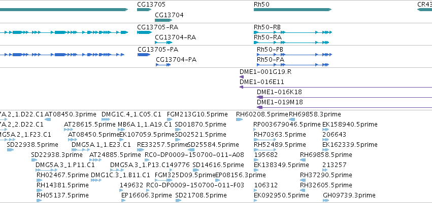
Task: Select the CG13704 gene arrow
Action: (x=163, y=20)
